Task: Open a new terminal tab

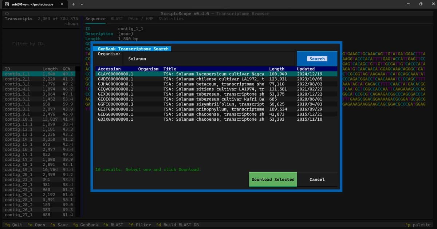Action: [x=74, y=5]
